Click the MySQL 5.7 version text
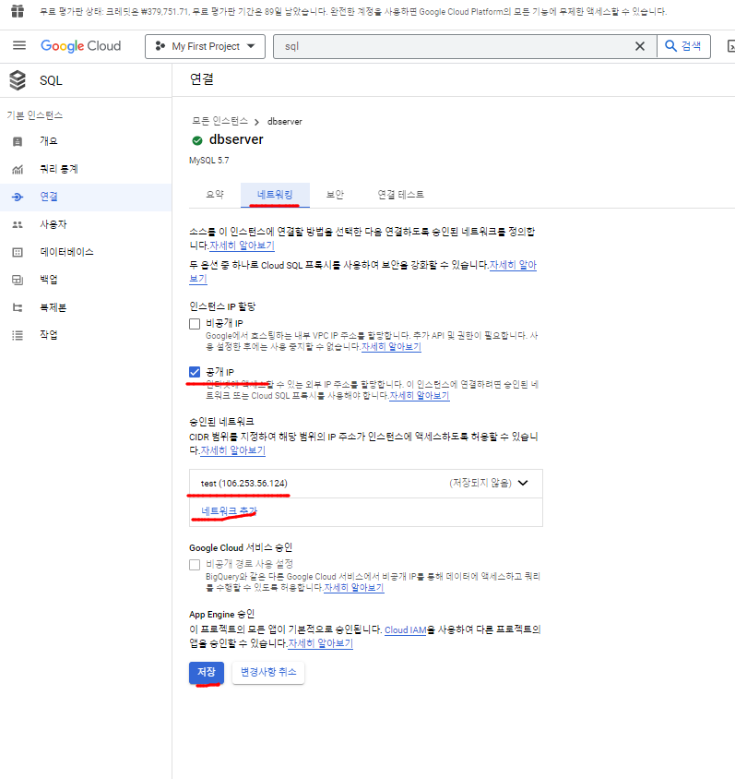735x779 pixels. [209, 161]
